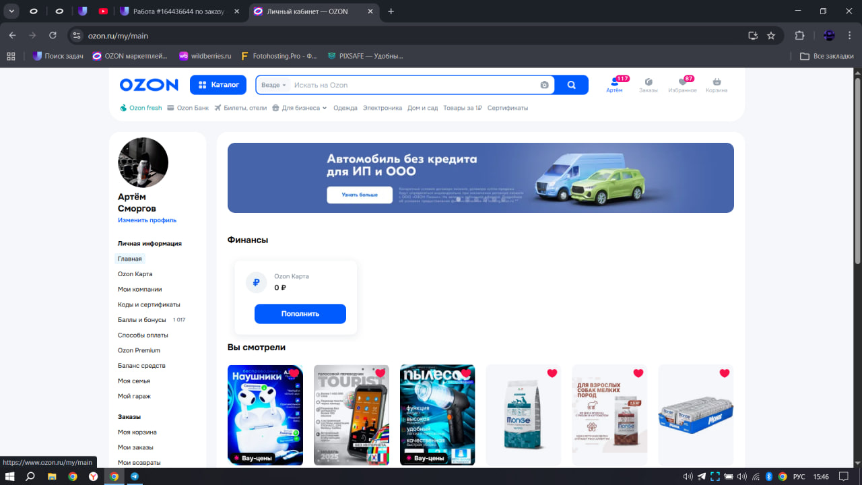This screenshot has height=485, width=862.
Task: Toggle favorite heart on Наушники card
Action: (x=294, y=373)
